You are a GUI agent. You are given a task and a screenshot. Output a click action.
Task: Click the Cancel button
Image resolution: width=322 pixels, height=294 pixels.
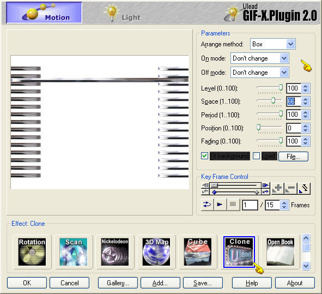point(69,283)
